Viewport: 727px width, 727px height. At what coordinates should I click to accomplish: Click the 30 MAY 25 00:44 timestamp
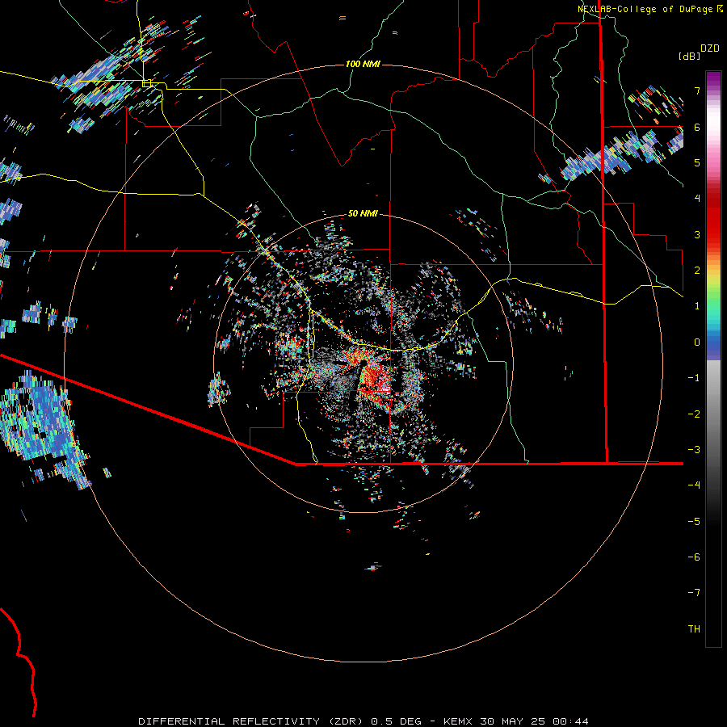click(534, 721)
